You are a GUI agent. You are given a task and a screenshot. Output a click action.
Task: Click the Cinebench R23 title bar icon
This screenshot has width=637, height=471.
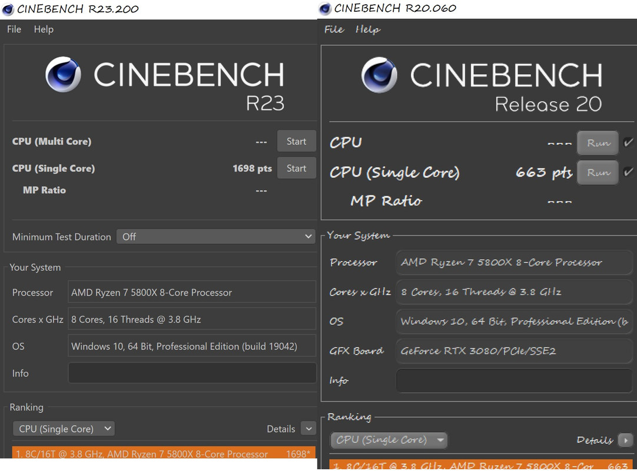click(8, 9)
